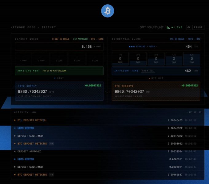Image resolution: width=209 pixels, height=184 pixels.
Task: Click the AWAITING MINT cooldown bar
Action: (x=59, y=71)
